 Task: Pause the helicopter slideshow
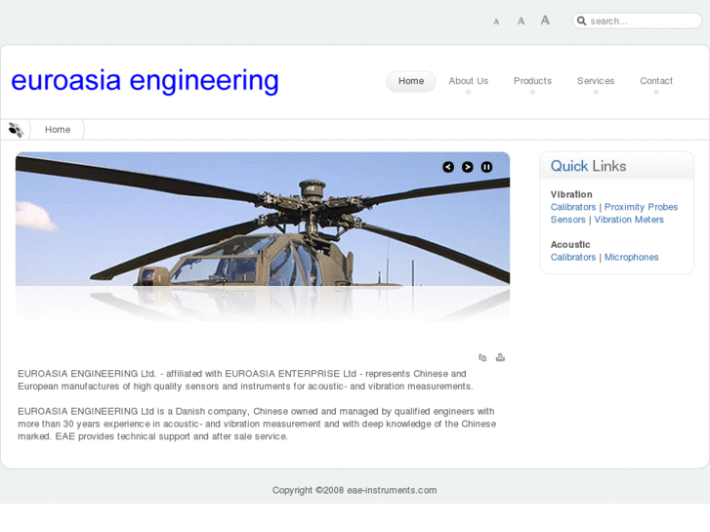[486, 167]
